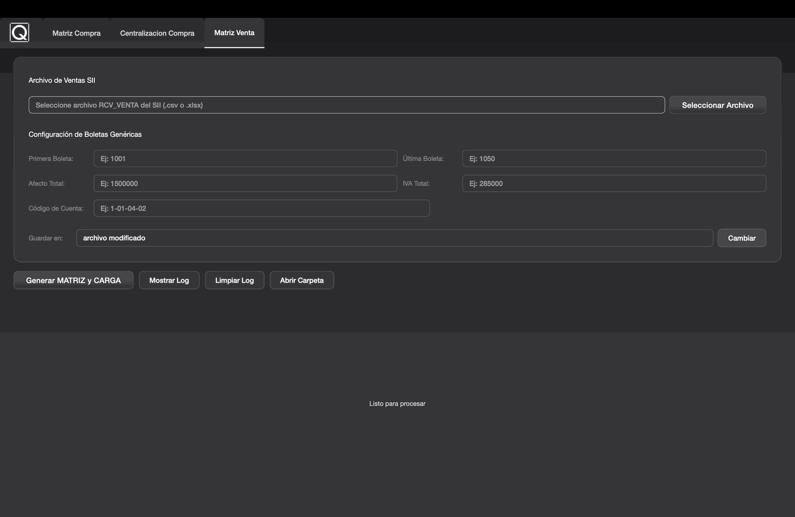Click the IVA Total input field
This screenshot has height=517, width=795.
[614, 183]
